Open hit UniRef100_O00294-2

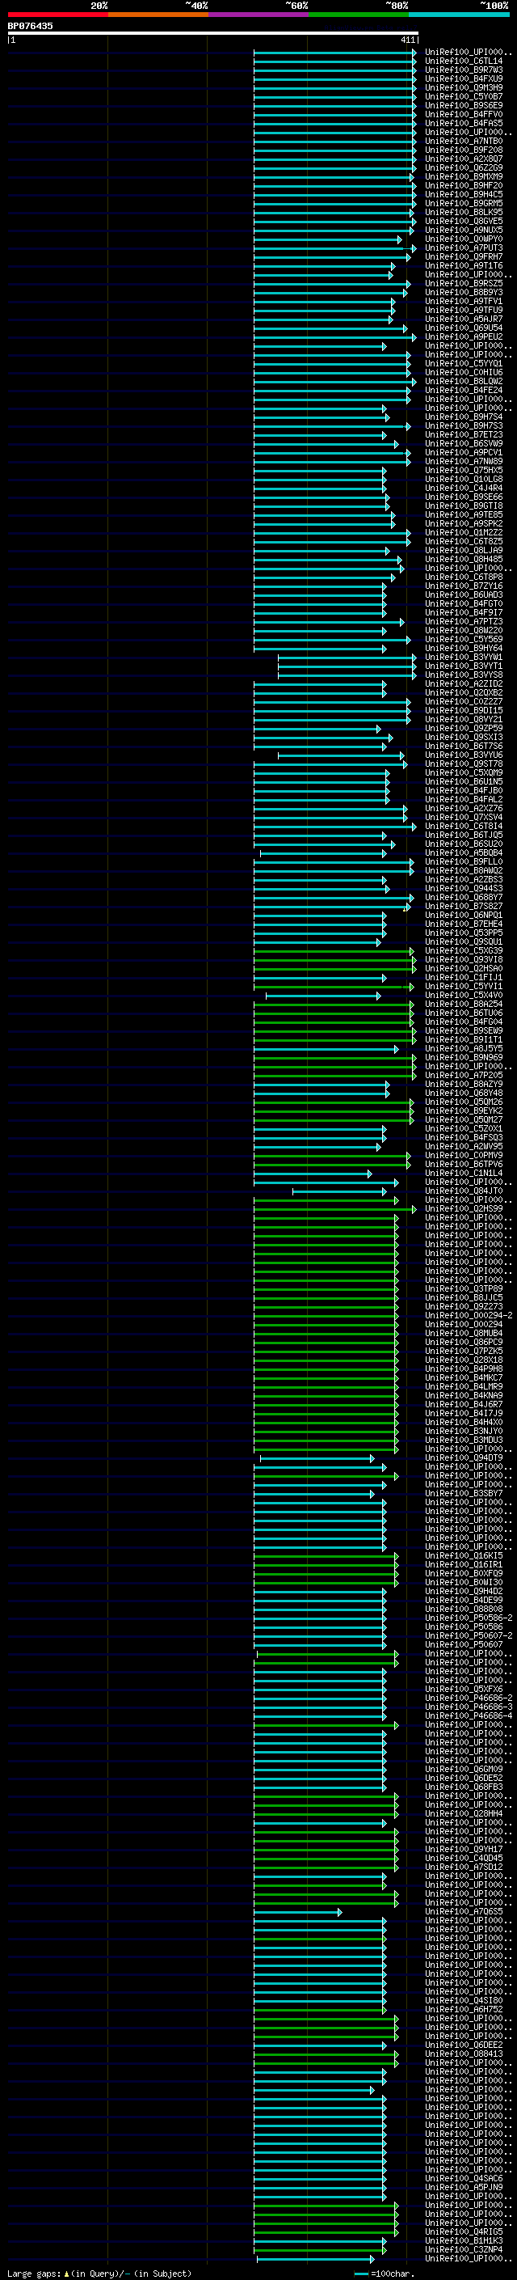469,1315
